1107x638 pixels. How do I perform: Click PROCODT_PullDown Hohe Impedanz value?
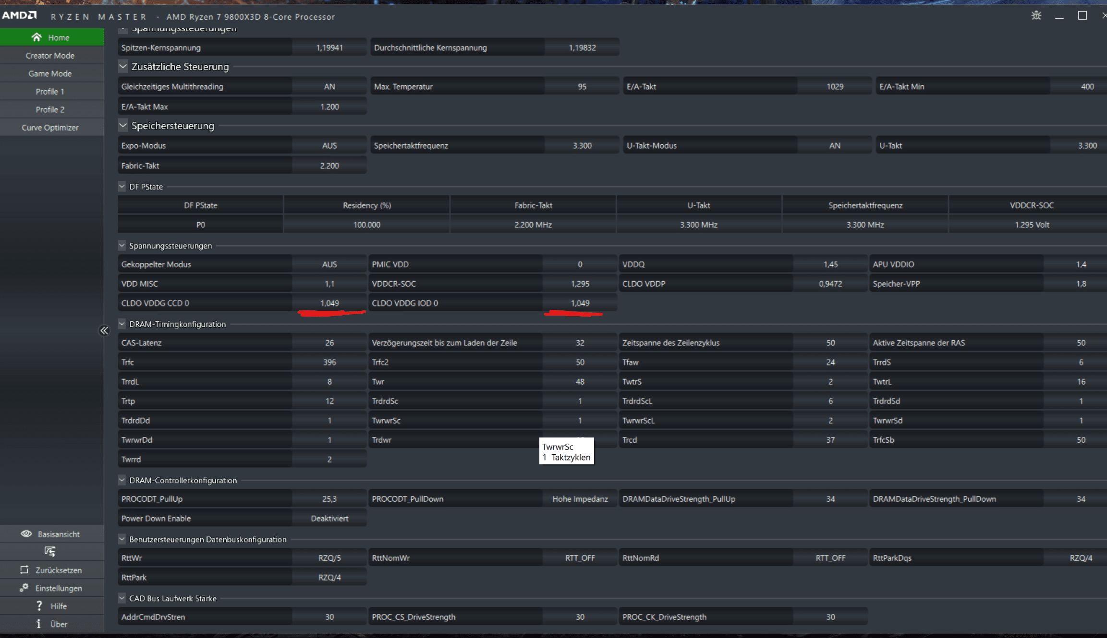(x=580, y=499)
